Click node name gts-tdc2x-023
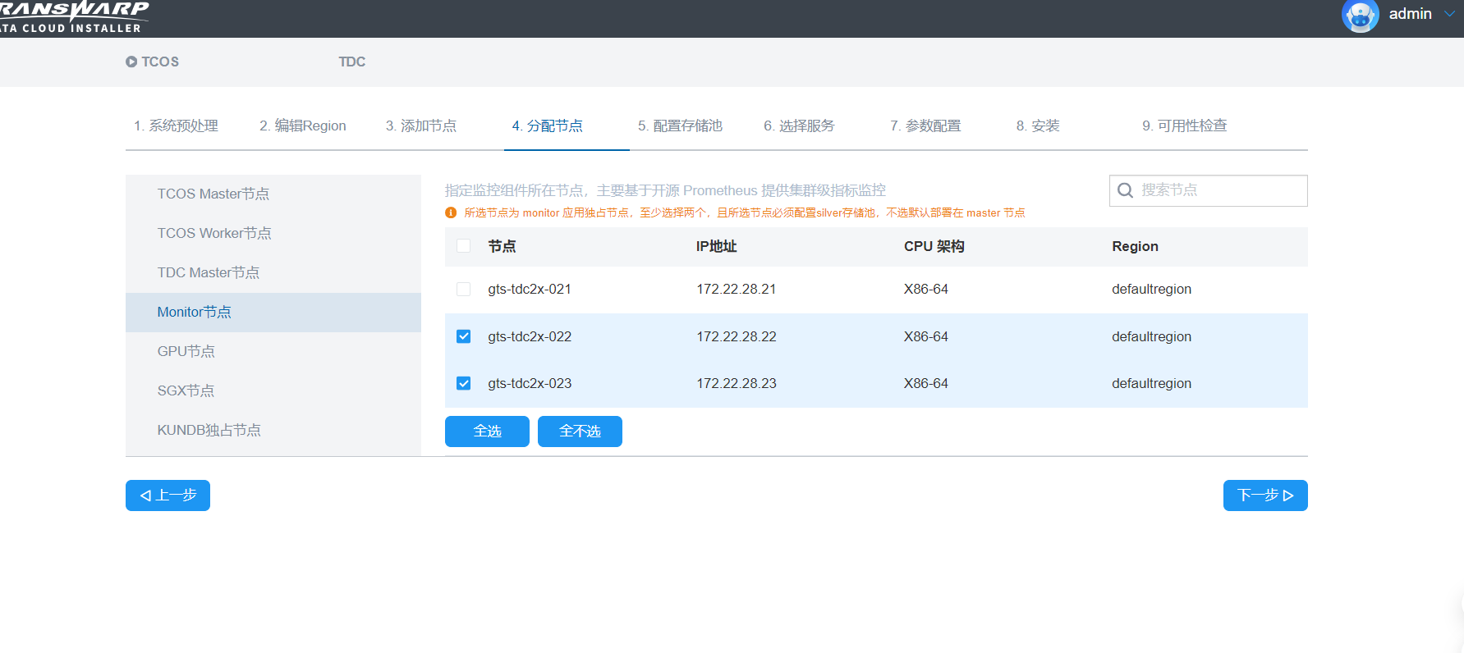Image resolution: width=1464 pixels, height=653 pixels. pyautogui.click(x=530, y=383)
